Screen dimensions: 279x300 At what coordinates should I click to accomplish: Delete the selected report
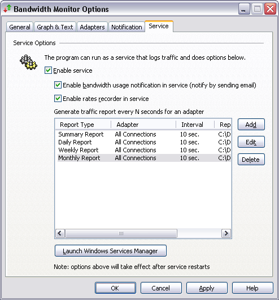point(251,160)
